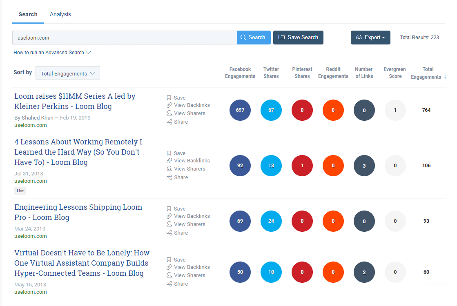Image resolution: width=457 pixels, height=306 pixels.
Task: Click View Backlinks link icon for 4 Lessons article
Action: [169, 161]
